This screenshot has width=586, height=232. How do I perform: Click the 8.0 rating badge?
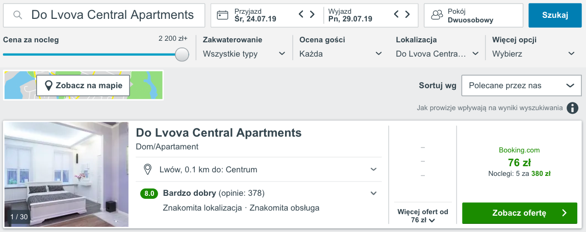(x=149, y=194)
